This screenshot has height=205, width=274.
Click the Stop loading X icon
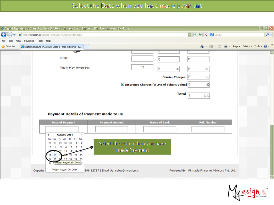click(x=205, y=35)
